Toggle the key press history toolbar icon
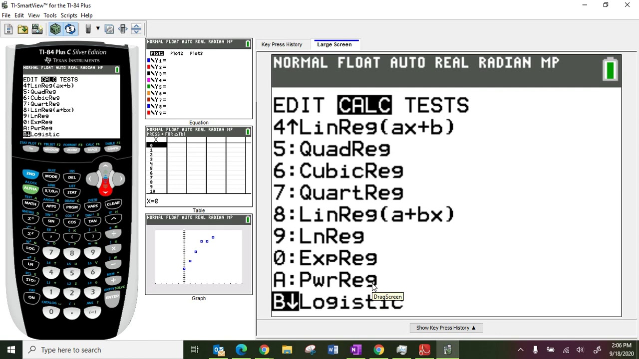 tap(70, 29)
